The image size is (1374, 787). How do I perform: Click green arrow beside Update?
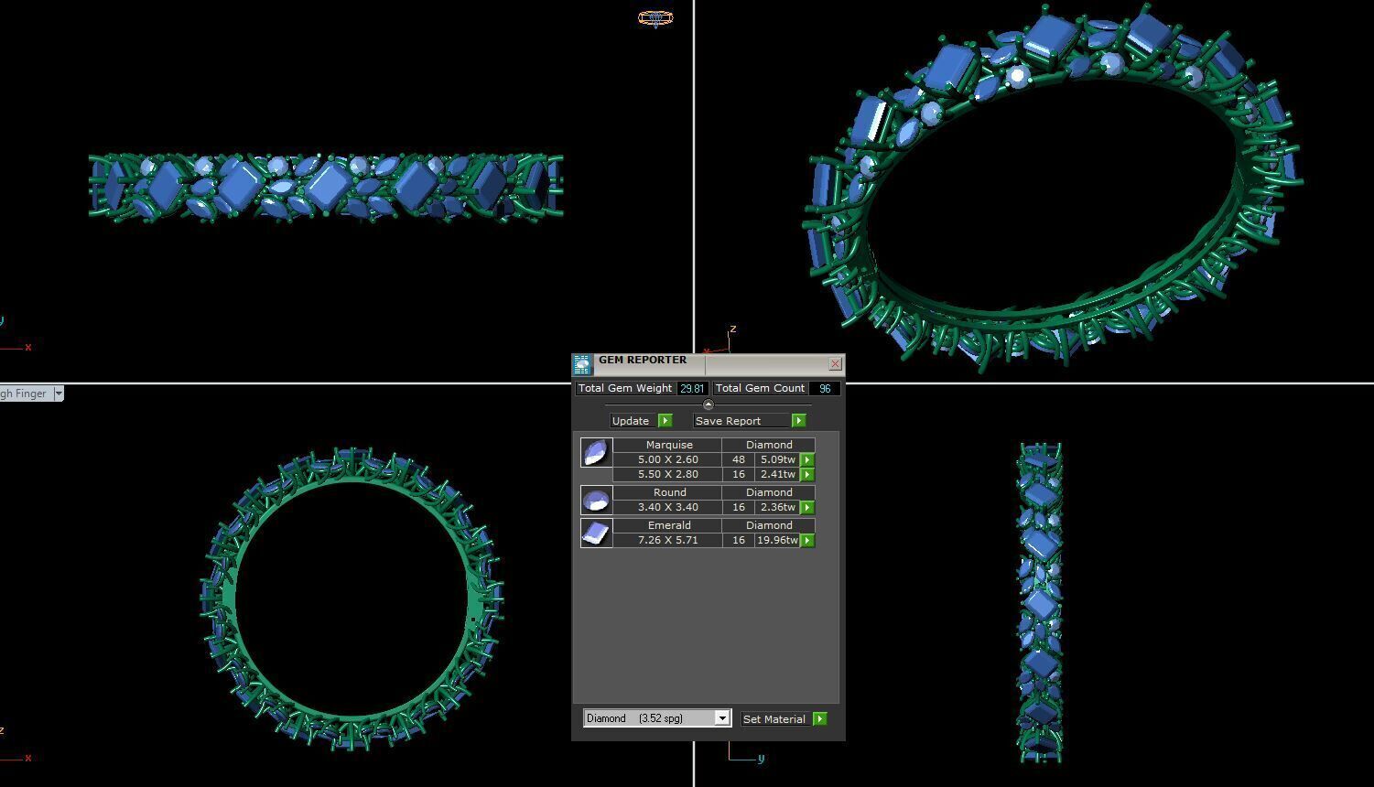665,421
